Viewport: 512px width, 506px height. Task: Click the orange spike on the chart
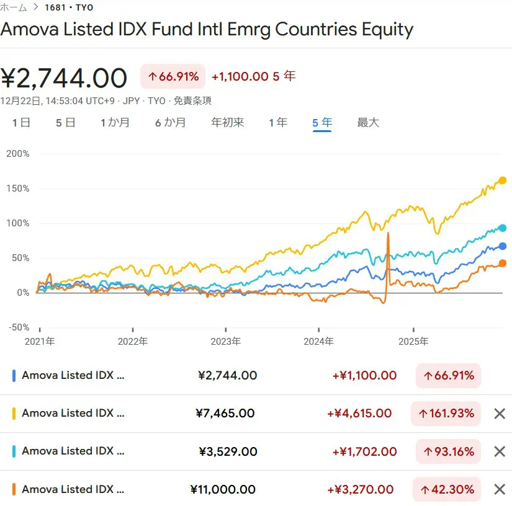[x=388, y=236]
